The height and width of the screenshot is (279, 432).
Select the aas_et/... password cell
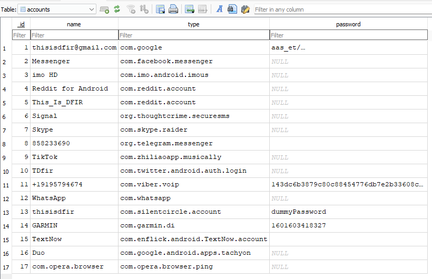[348, 48]
